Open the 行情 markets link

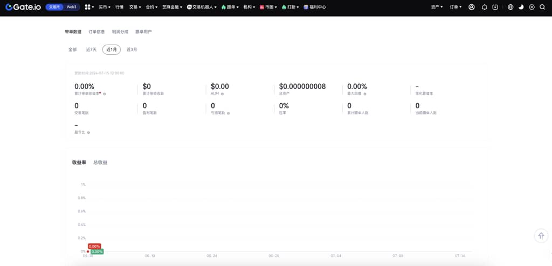coord(119,7)
